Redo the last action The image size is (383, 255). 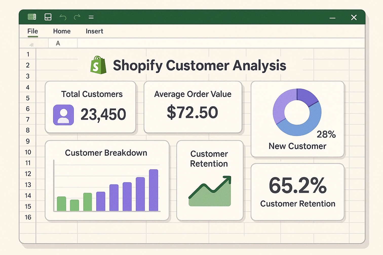pyautogui.click(x=77, y=17)
